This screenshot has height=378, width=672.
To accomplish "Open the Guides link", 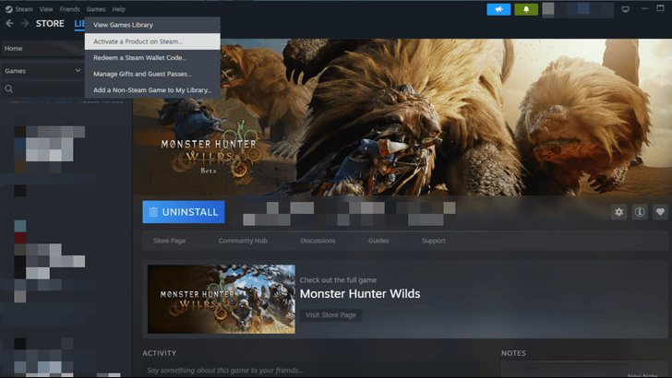I will click(378, 241).
